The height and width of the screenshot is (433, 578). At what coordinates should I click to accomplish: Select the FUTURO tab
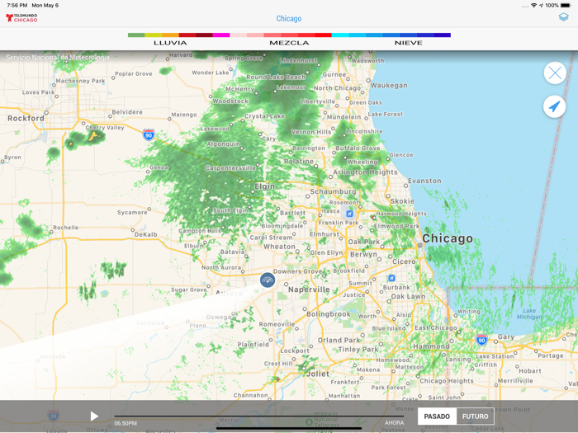[475, 417]
